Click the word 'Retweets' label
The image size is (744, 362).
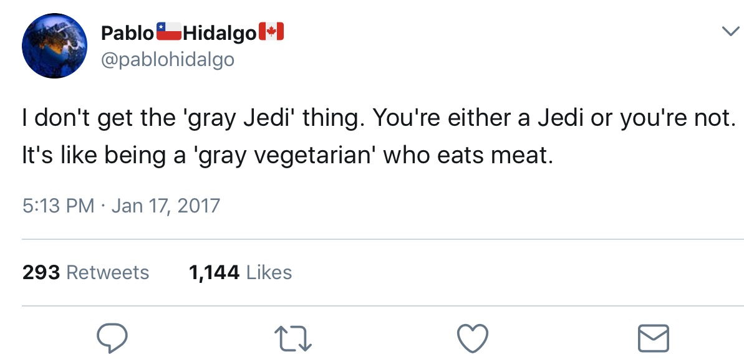click(107, 272)
